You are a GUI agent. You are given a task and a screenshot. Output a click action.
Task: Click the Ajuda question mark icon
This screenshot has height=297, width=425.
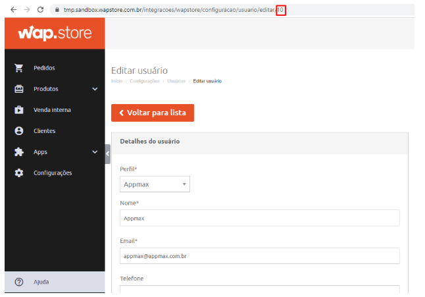pyautogui.click(x=19, y=282)
